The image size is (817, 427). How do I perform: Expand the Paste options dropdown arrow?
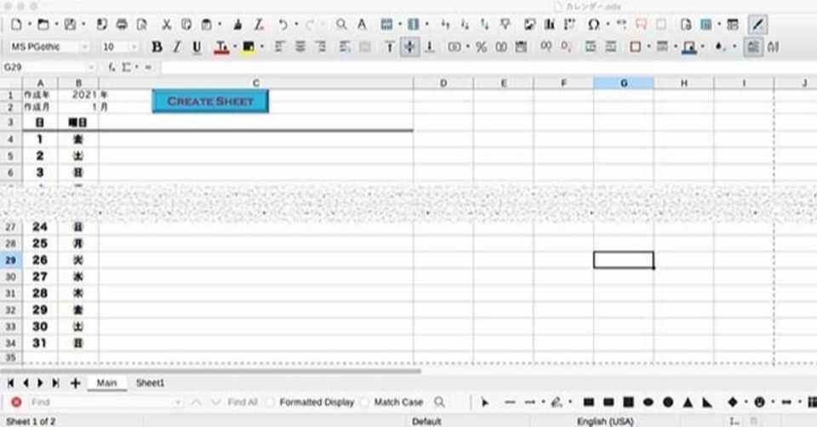[220, 25]
